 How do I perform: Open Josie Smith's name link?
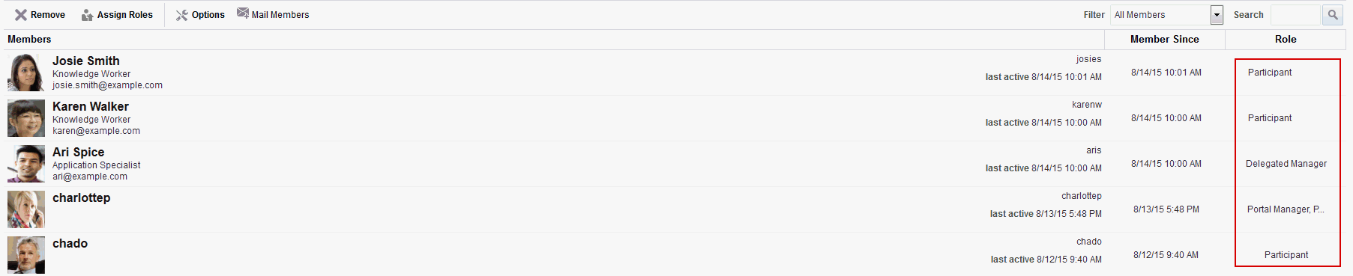(x=86, y=61)
